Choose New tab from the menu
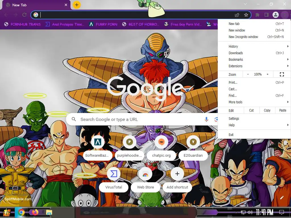 (x=254, y=24)
